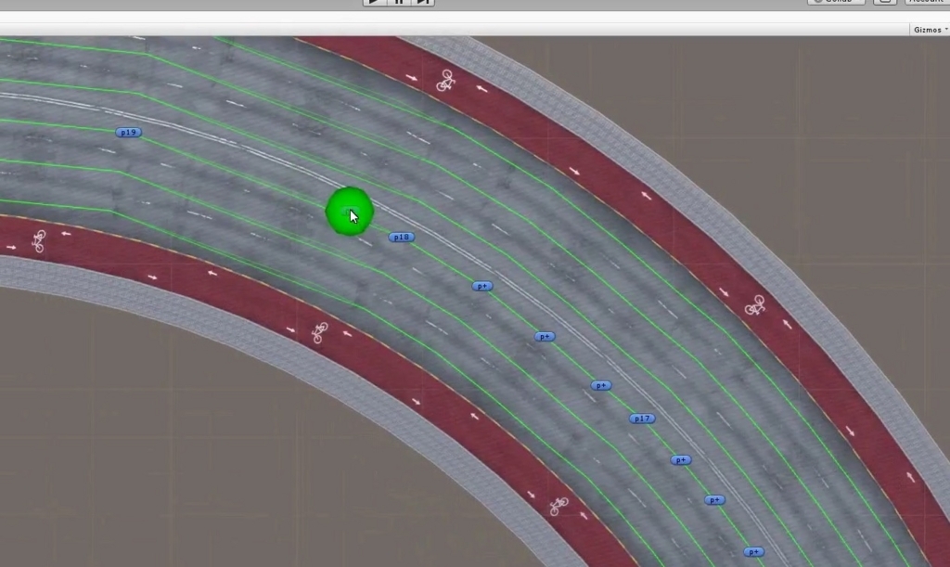Click the green circular point handle
Image resolution: width=950 pixels, height=567 pixels.
pyautogui.click(x=350, y=212)
